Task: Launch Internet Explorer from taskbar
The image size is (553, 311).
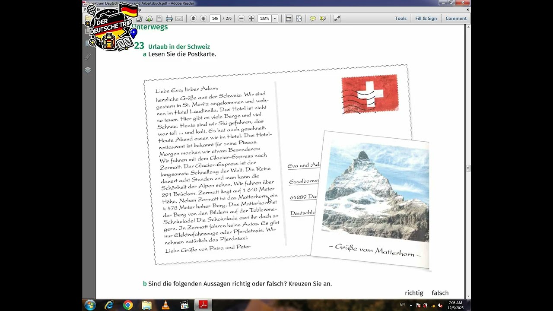Action: tap(109, 305)
